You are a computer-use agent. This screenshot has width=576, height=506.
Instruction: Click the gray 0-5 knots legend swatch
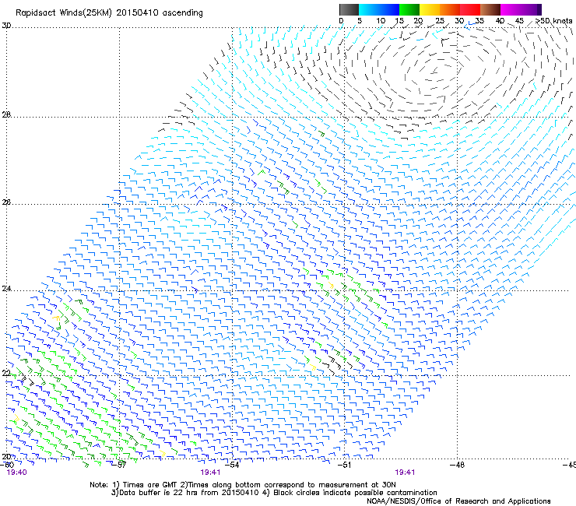349,9
